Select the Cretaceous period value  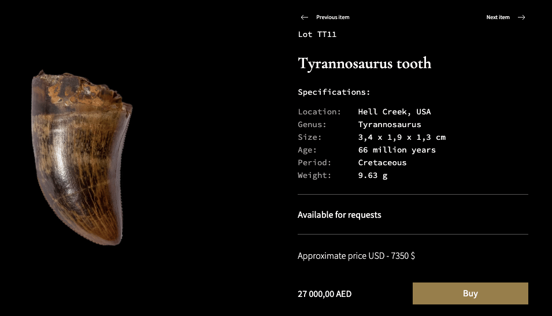[382, 162]
